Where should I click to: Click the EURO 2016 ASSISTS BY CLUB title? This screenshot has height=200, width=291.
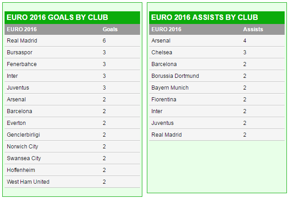[205, 18]
